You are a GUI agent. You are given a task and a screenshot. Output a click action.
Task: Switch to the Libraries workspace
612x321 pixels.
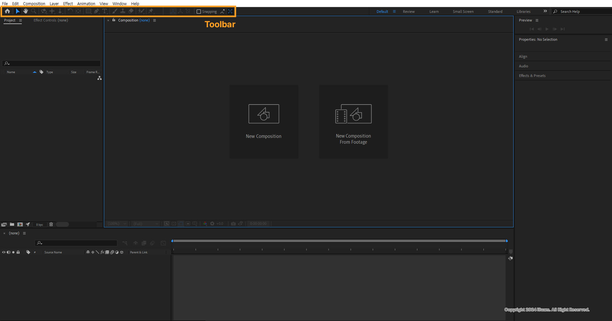524,12
